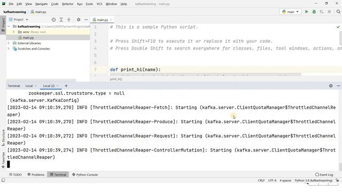Open the Favorites sidebar tab

(3, 160)
